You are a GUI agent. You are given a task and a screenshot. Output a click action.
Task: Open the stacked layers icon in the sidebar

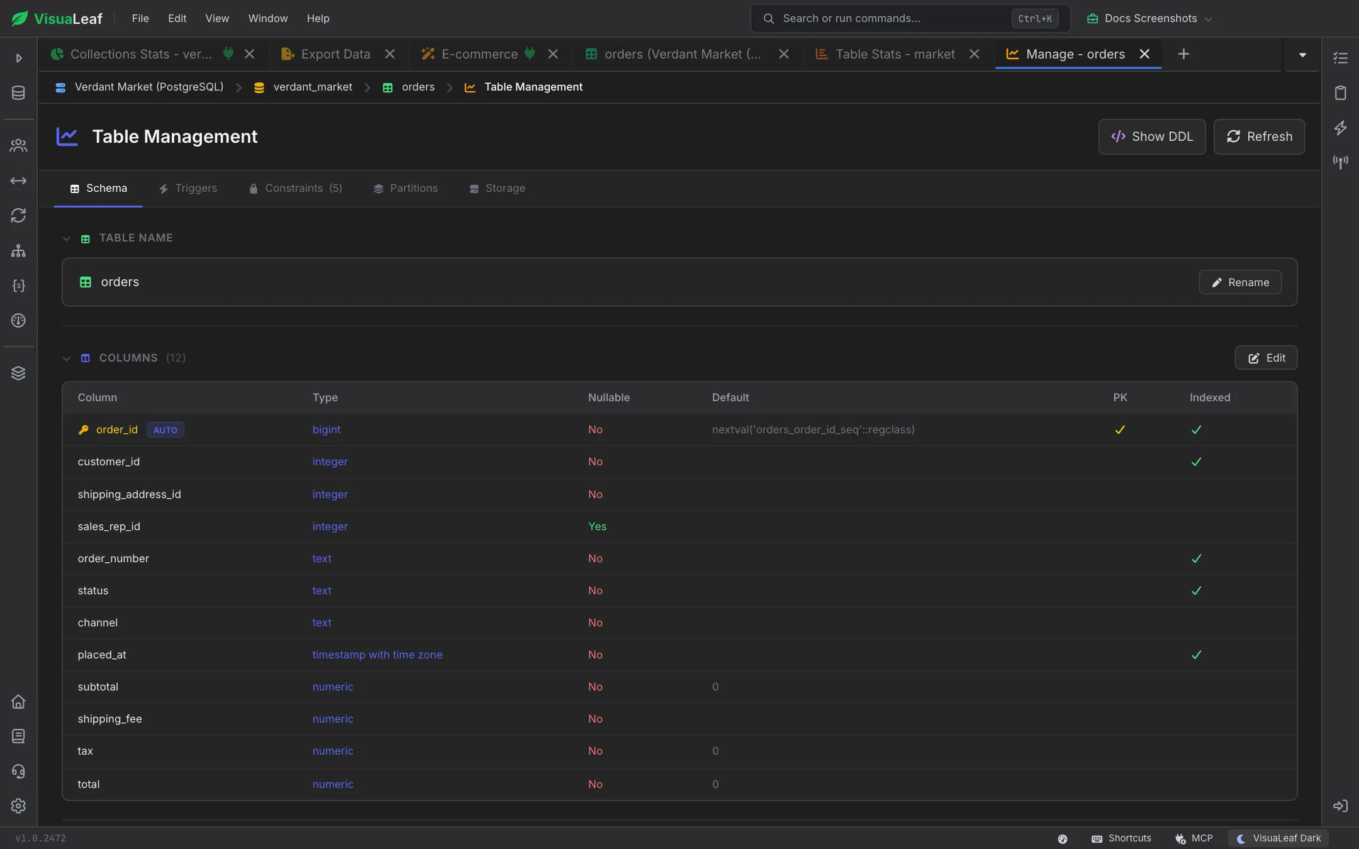(18, 373)
